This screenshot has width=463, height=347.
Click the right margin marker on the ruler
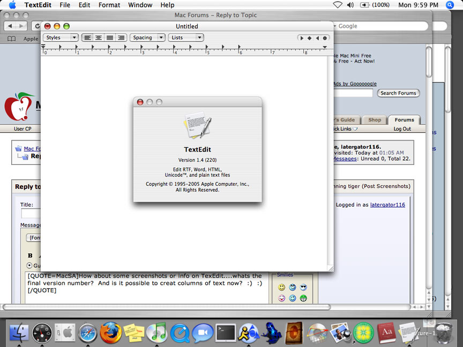point(325,47)
